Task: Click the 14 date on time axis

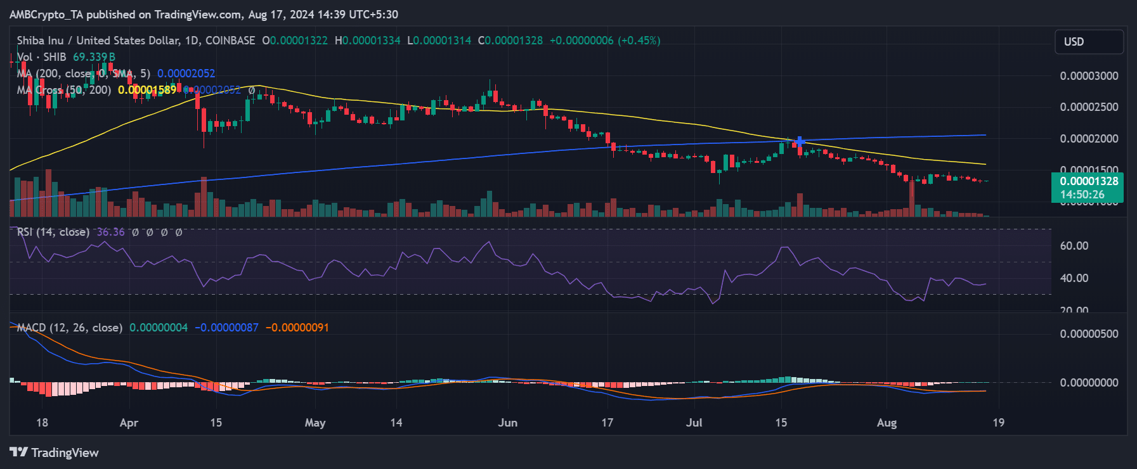Action: click(396, 423)
